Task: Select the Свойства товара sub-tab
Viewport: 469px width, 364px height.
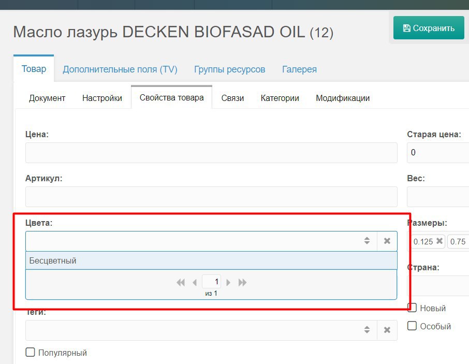Action: (172, 97)
